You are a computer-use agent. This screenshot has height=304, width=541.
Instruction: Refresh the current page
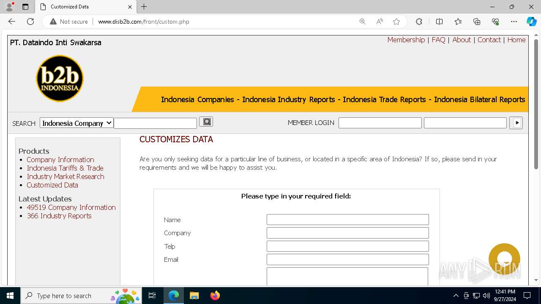30,22
